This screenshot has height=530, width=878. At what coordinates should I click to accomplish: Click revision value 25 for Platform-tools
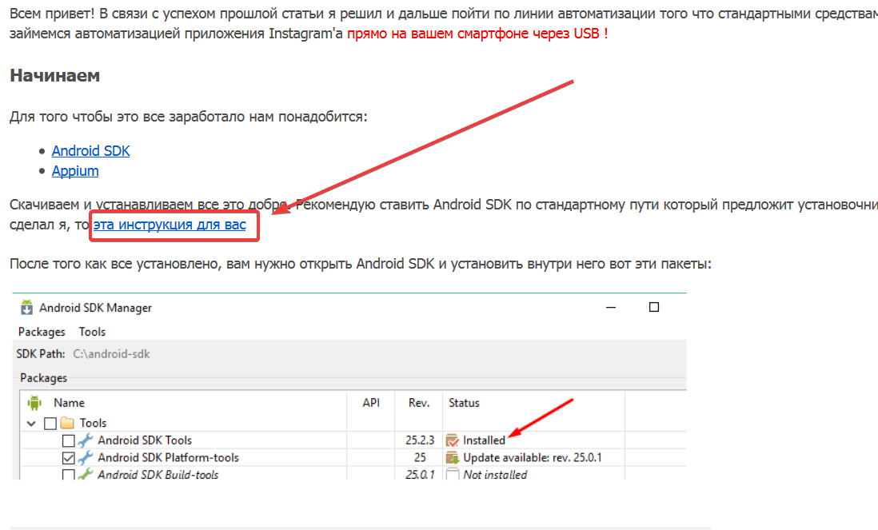[420, 458]
